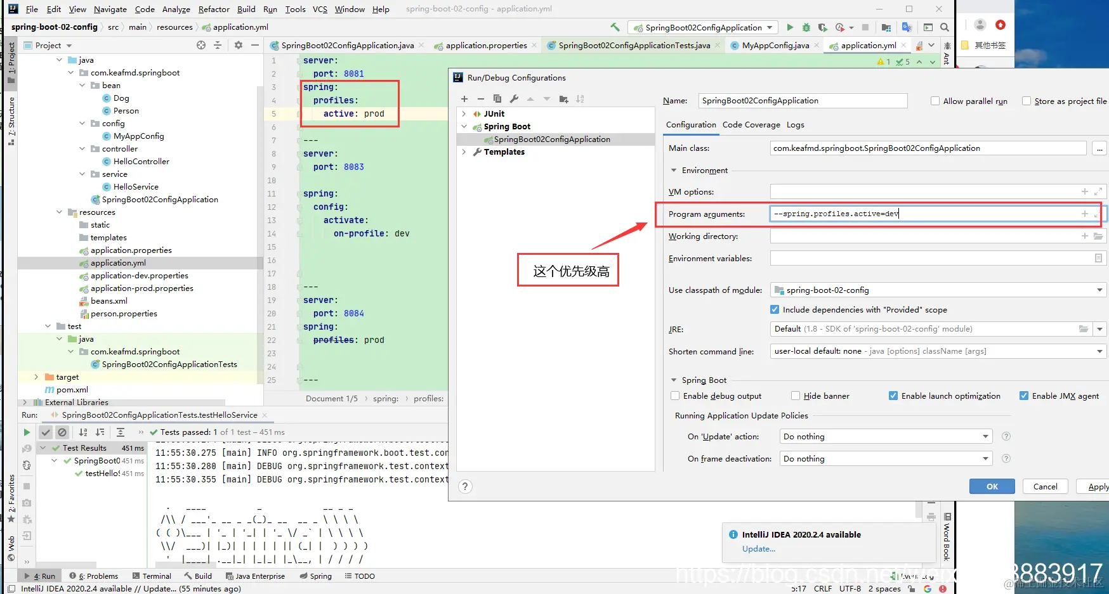Open Project Structure icon in main toolbar
The width and height of the screenshot is (1109, 594).
coord(886,27)
